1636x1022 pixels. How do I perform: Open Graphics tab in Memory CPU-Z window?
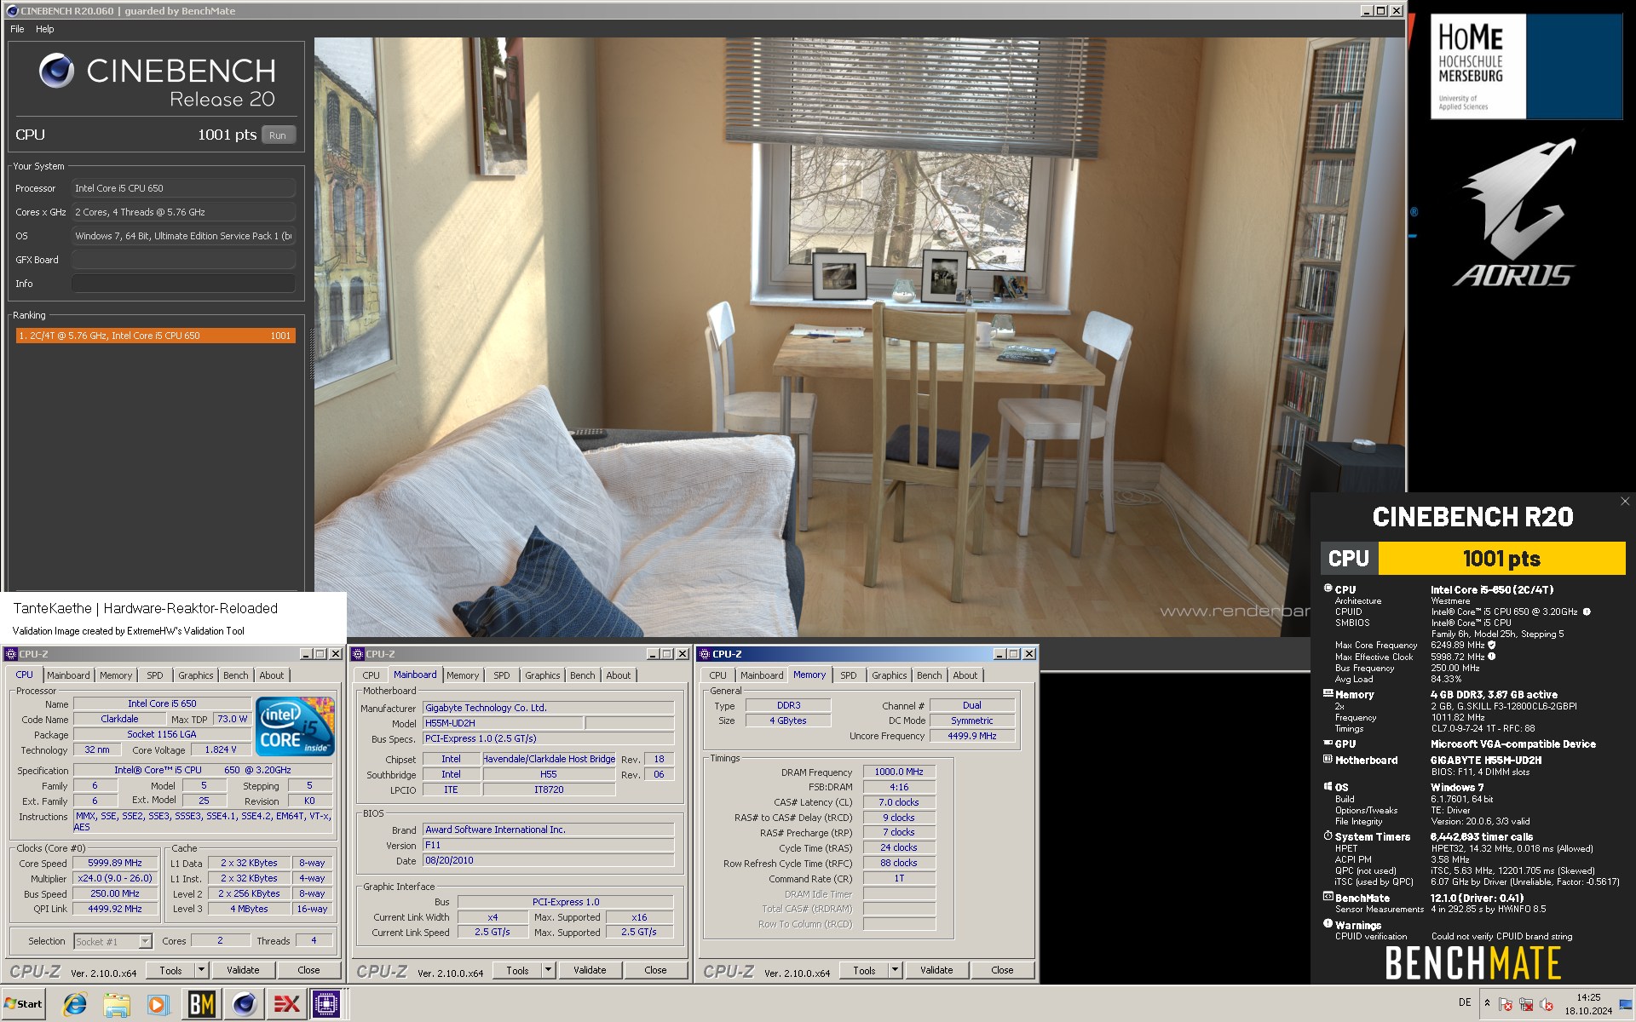[x=890, y=675]
